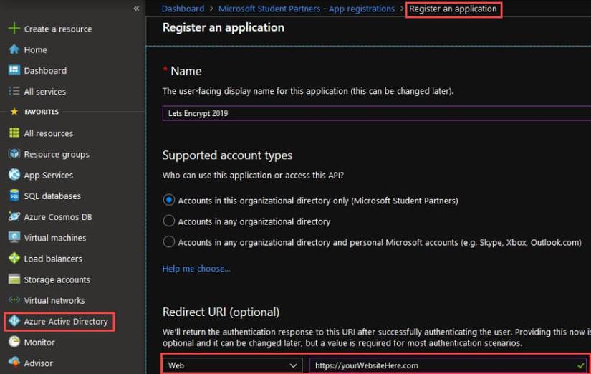Click the Home house icon

[x=14, y=49]
